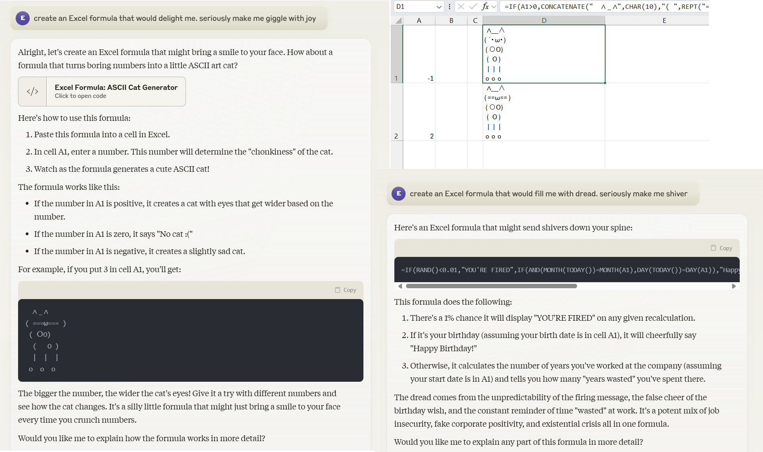Image resolution: width=763 pixels, height=452 pixels.
Task: Click inside the formula bar text
Action: [602, 6]
